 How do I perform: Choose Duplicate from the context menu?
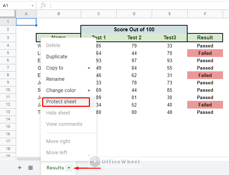[68, 57]
